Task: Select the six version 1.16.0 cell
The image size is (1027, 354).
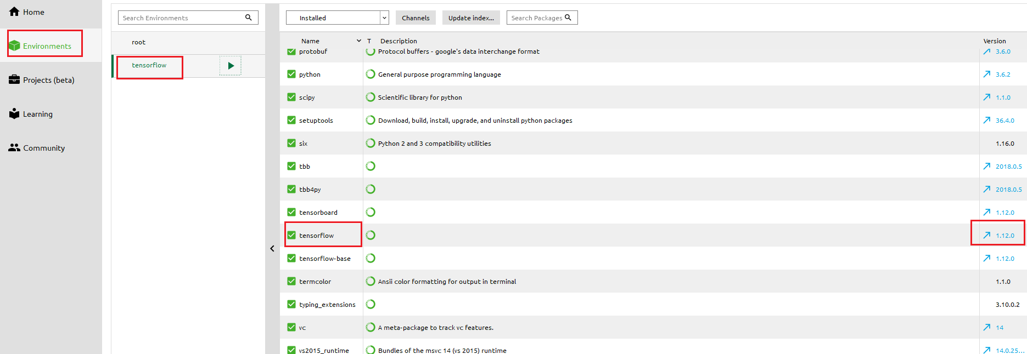Action: tap(1005, 144)
